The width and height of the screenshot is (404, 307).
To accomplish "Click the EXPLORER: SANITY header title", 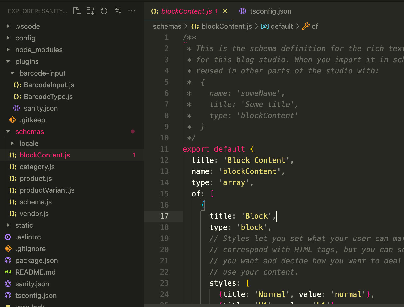I will [37, 11].
